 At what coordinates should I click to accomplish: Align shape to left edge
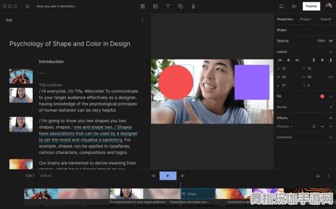(280, 60)
